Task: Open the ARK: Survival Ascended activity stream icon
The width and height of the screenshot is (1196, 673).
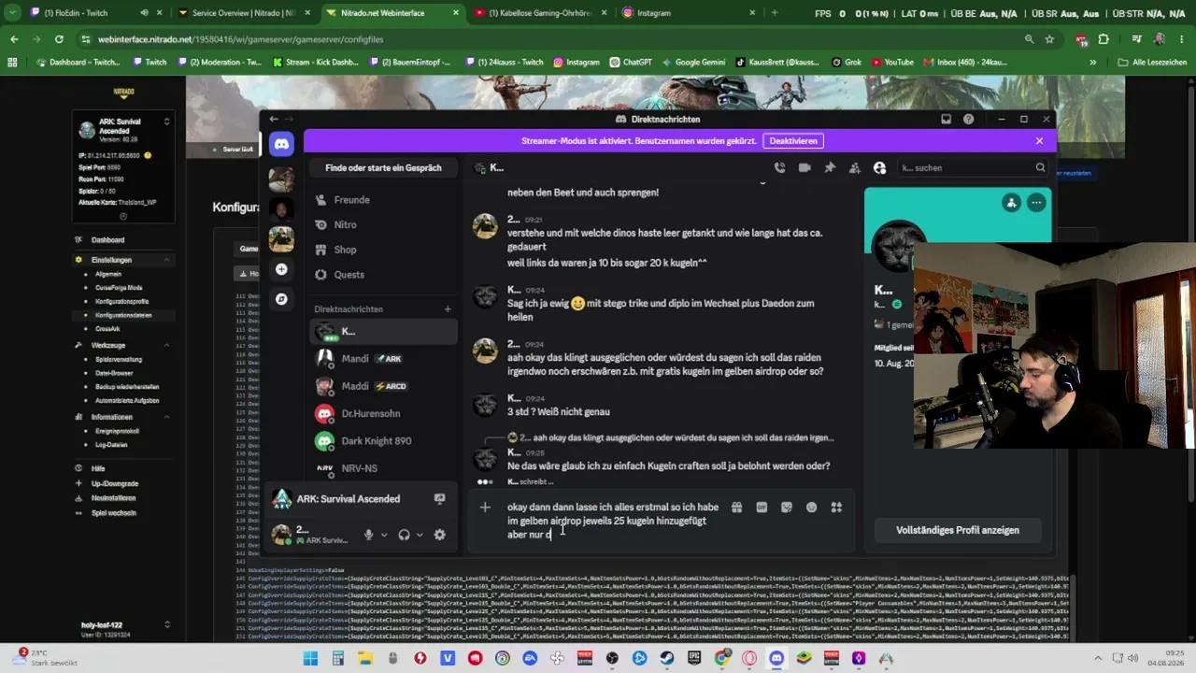Action: tap(439, 499)
